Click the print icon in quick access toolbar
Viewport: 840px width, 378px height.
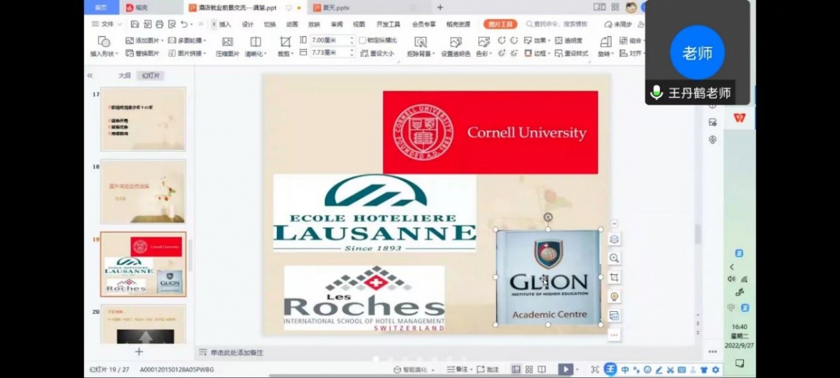[x=159, y=24]
